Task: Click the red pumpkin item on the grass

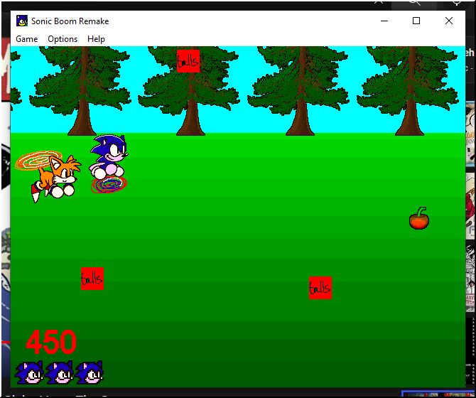Action: 419,219
